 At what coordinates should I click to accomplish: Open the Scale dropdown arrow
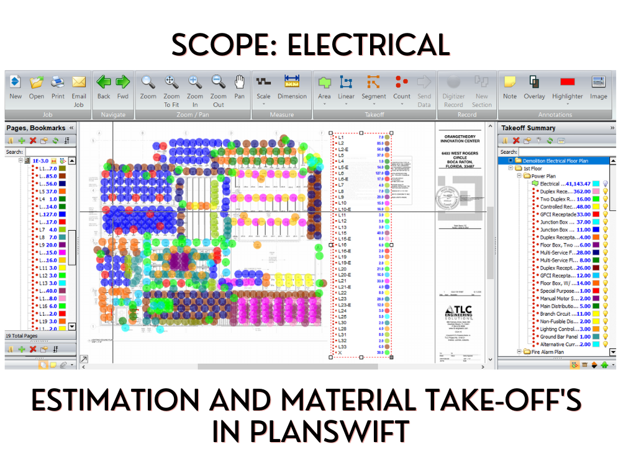pyautogui.click(x=263, y=104)
